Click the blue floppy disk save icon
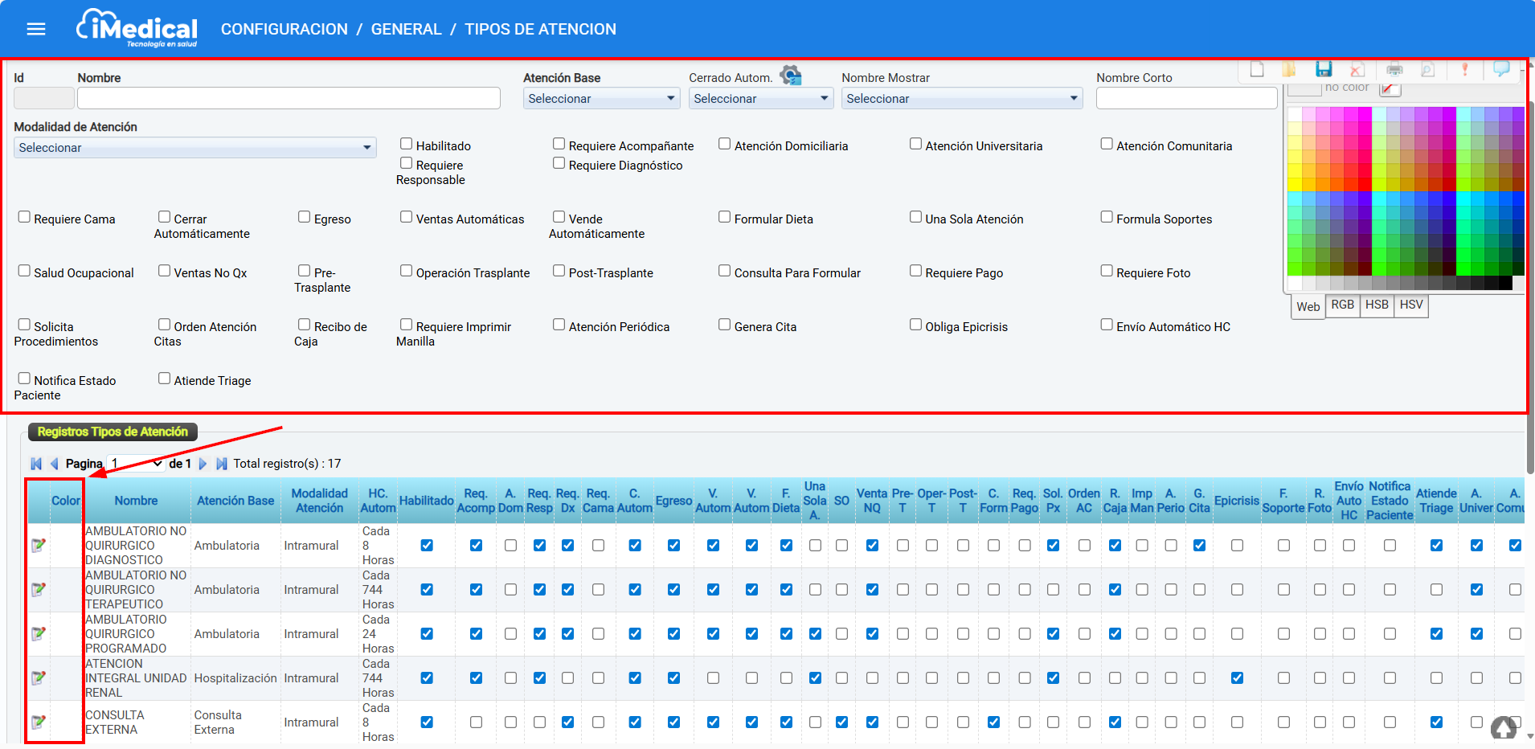Viewport: 1535px width, 749px height. [1324, 70]
